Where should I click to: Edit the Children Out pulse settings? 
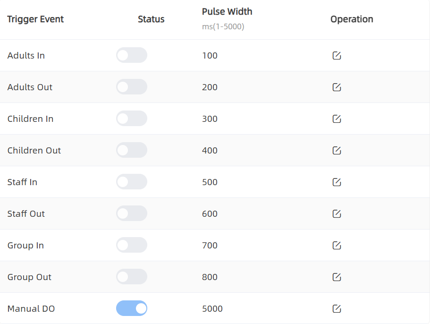[337, 151]
